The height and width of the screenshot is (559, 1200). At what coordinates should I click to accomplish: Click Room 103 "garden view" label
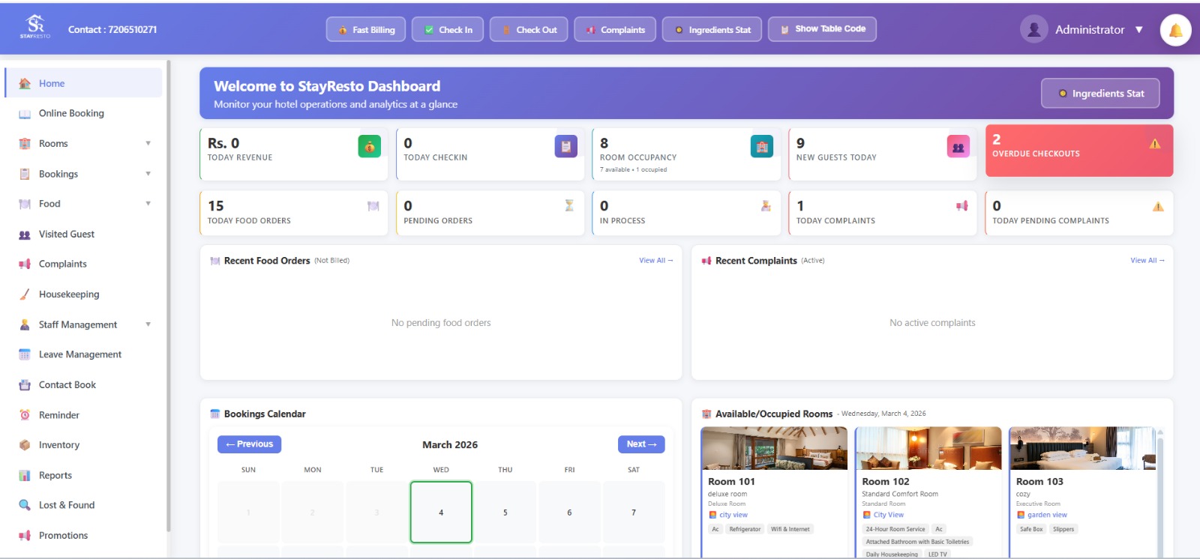[x=1047, y=516]
